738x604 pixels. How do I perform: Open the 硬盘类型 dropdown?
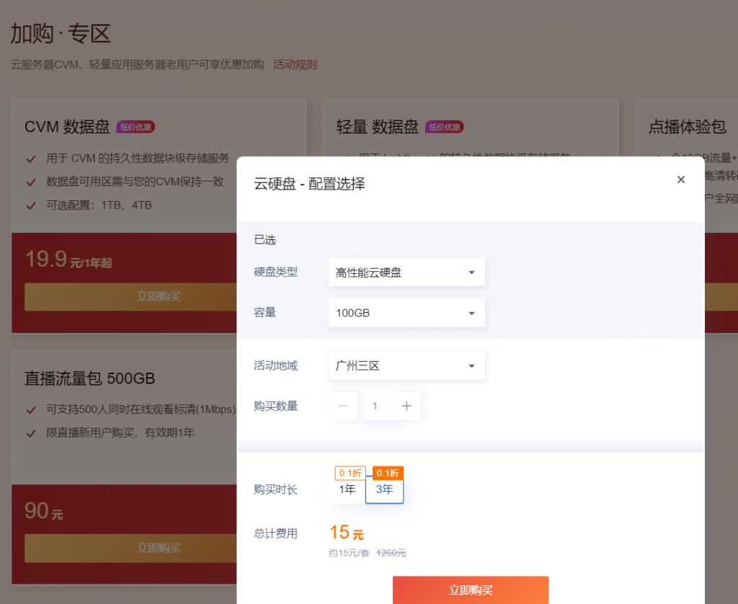click(x=406, y=272)
